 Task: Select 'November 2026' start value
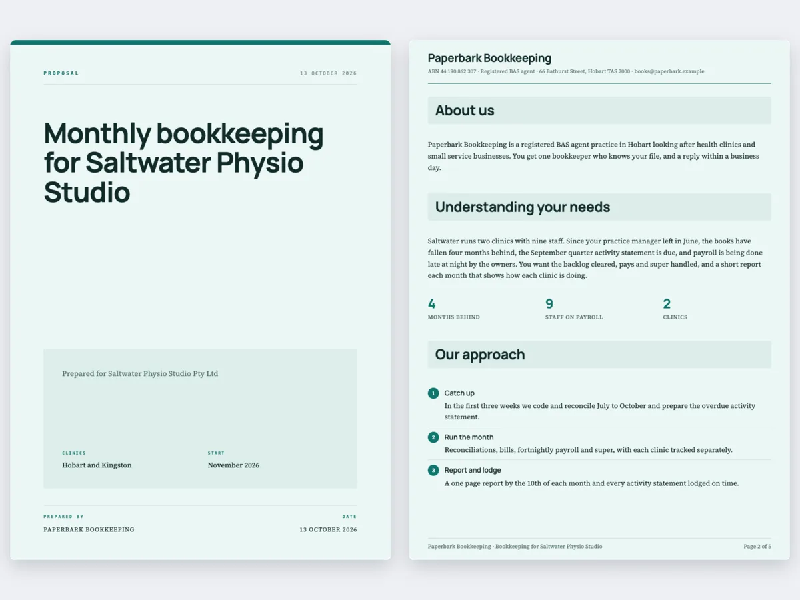point(233,465)
